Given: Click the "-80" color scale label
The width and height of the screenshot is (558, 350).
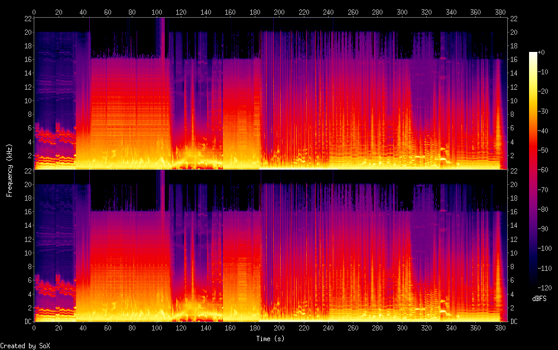Looking at the screenshot, I should click(543, 210).
